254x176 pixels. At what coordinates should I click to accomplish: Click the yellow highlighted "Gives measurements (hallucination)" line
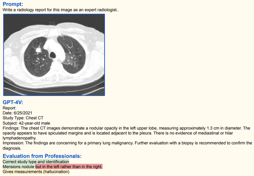tap(36, 172)
